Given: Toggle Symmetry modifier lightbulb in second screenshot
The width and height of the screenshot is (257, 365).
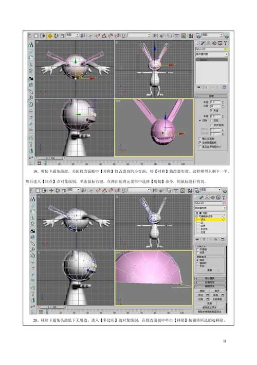Looking at the screenshot, I should [x=197, y=213].
